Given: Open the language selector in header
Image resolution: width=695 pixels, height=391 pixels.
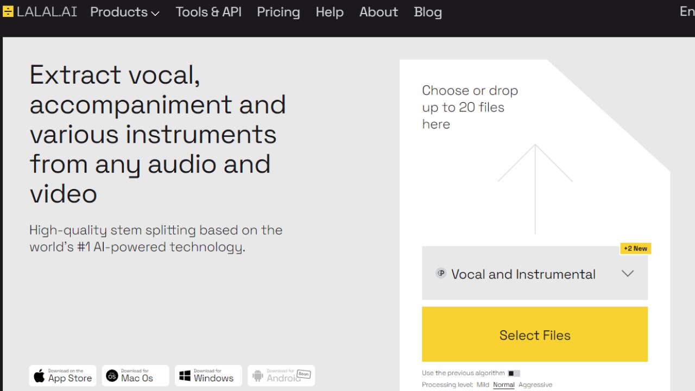Looking at the screenshot, I should tap(687, 12).
